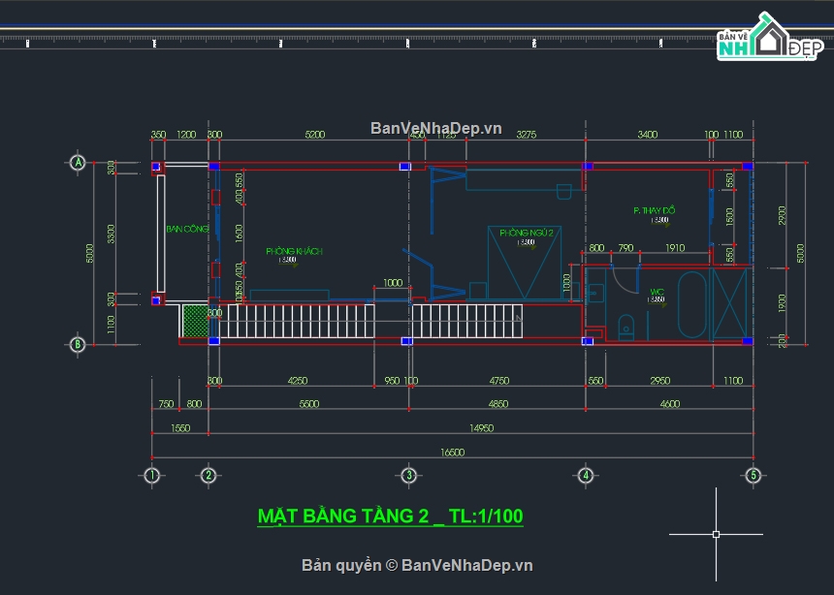This screenshot has height=595, width=834.
Task: Click the green hatched square near the stairs
Action: [x=195, y=321]
